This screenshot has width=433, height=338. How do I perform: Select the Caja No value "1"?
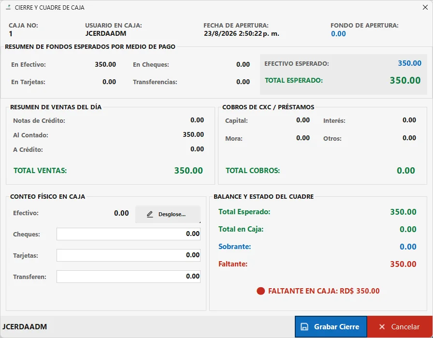11,34
